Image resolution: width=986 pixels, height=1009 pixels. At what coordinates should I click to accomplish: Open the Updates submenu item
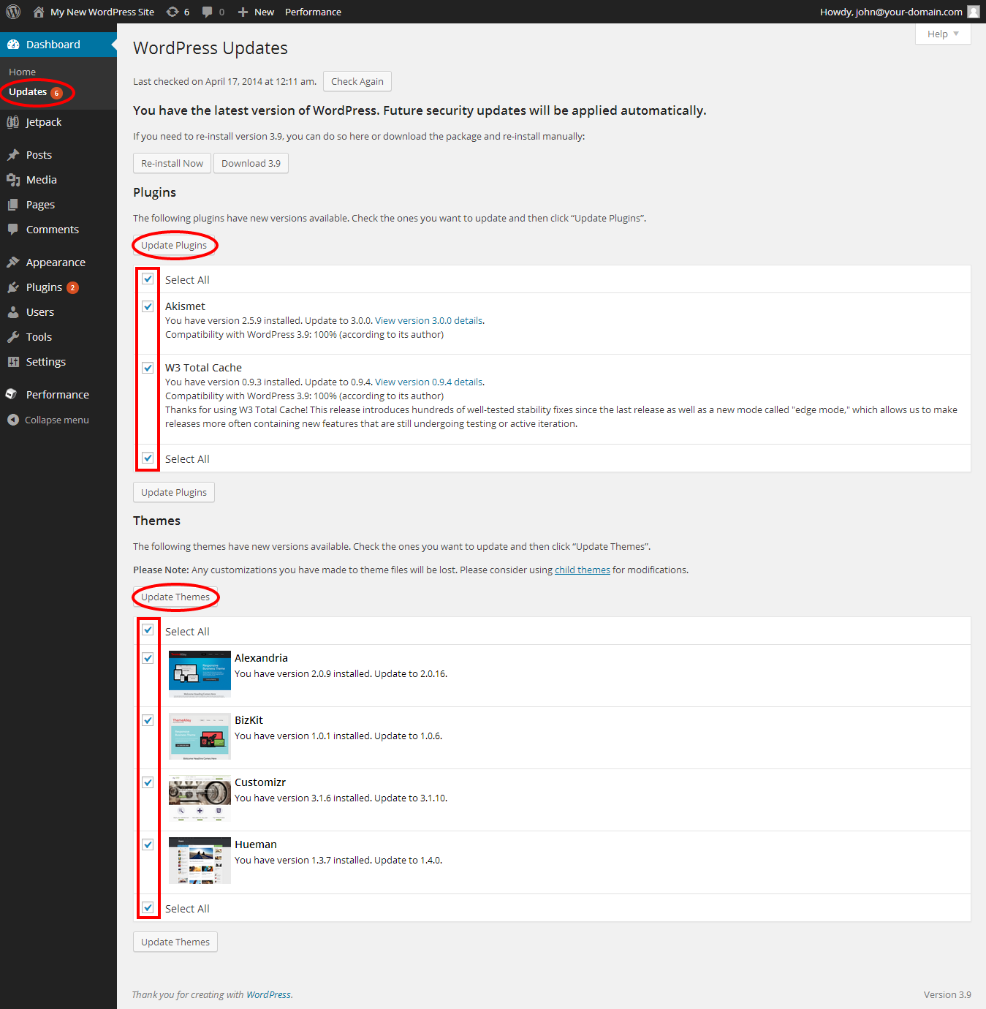[28, 91]
